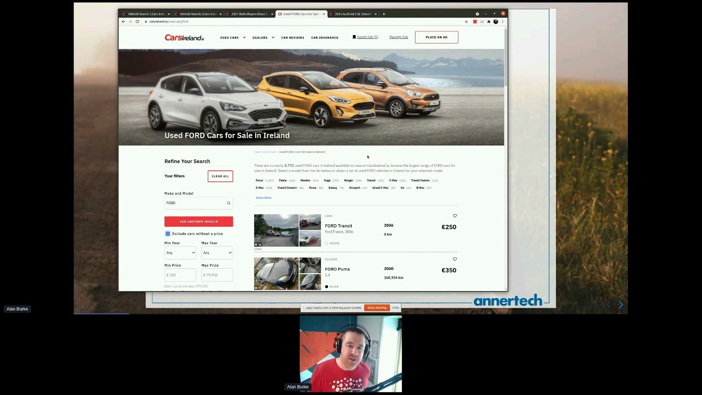Bookmark page using the star icon
702x395 pixels.
467,21
